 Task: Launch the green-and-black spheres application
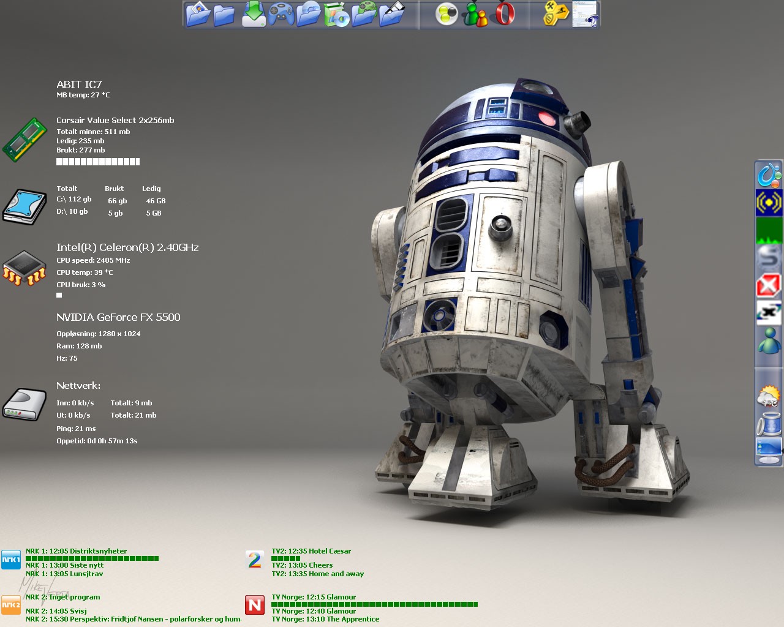click(x=447, y=14)
